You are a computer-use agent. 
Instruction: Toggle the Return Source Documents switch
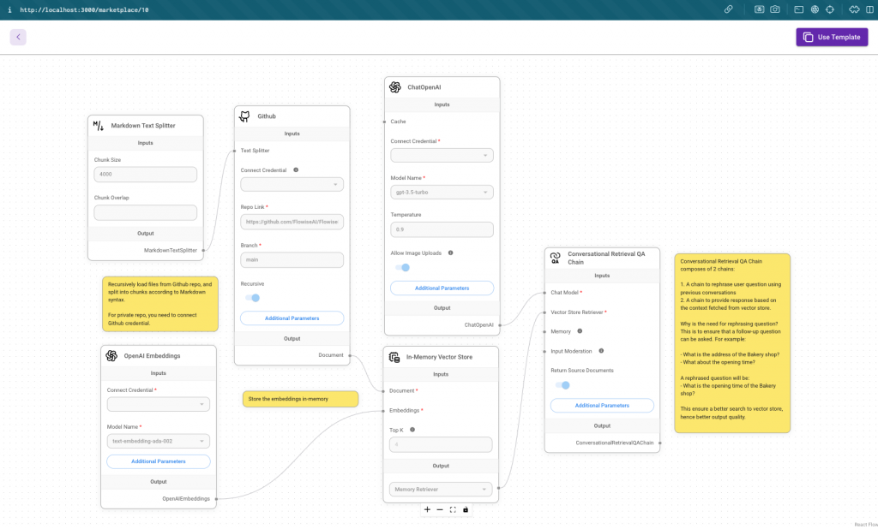(x=562, y=385)
